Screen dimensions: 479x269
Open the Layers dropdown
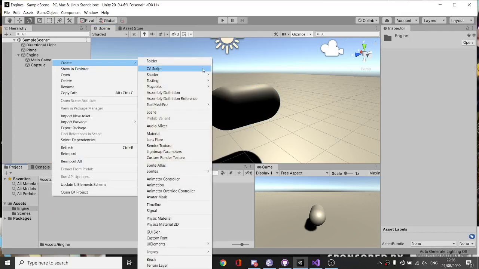(x=434, y=21)
